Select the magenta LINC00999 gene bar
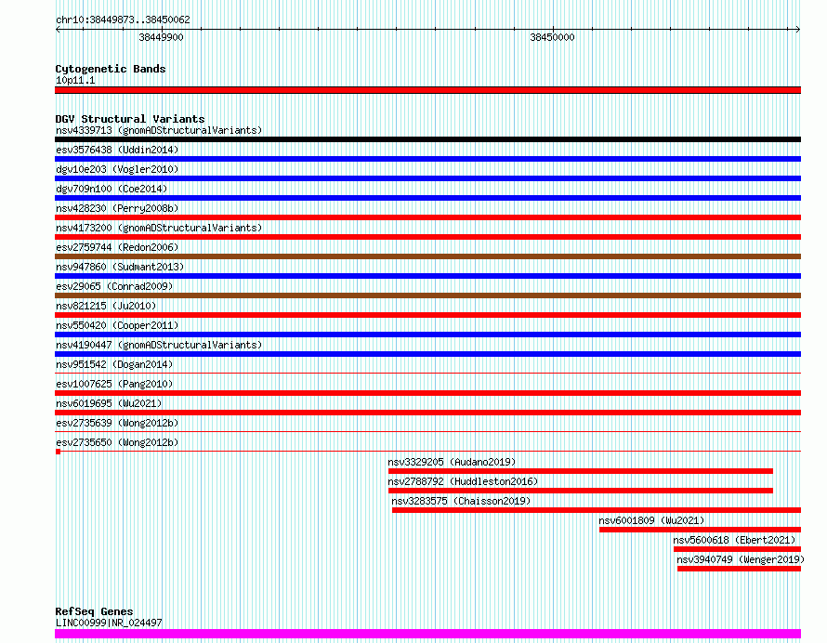Image resolution: width=827 pixels, height=643 pixels. (427, 634)
